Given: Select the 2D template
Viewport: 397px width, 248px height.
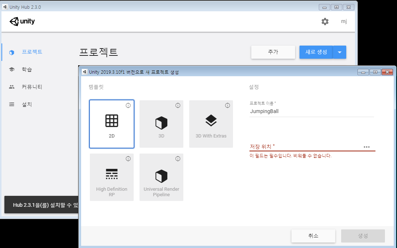Looking at the screenshot, I should 112,124.
